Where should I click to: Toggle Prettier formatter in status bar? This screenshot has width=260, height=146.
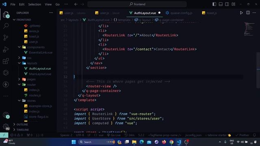pyautogui.click(x=242, y=135)
